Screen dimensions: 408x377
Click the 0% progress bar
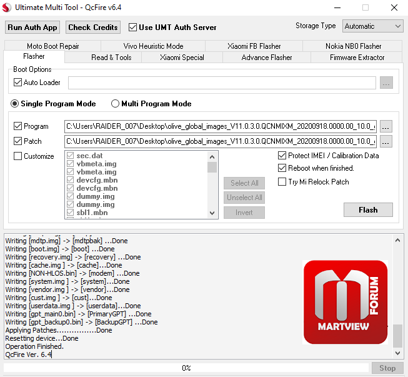point(186,368)
